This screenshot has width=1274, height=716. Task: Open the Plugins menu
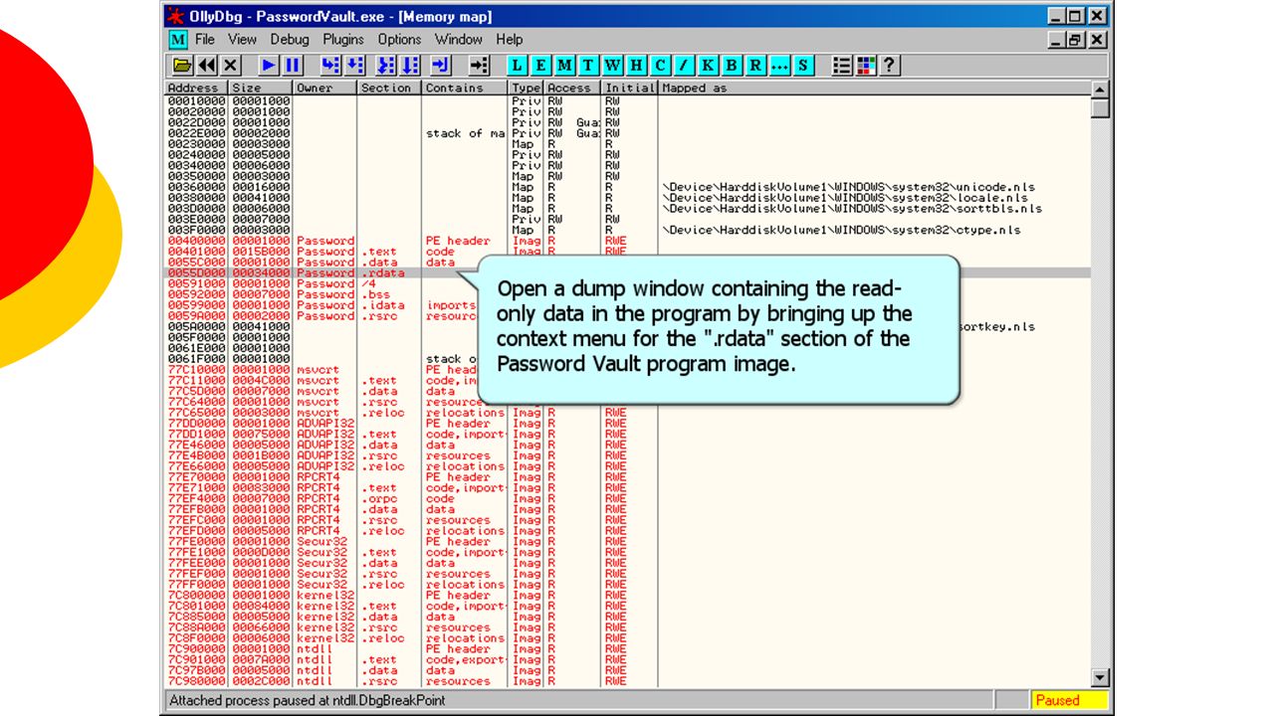(x=343, y=40)
